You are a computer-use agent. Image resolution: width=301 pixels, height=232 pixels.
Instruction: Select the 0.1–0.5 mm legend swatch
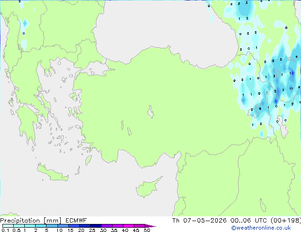(8, 226)
